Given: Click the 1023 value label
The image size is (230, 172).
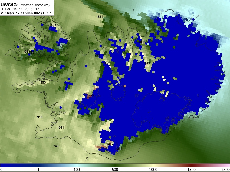Looking at the screenshot, I should [x=107, y=63].
